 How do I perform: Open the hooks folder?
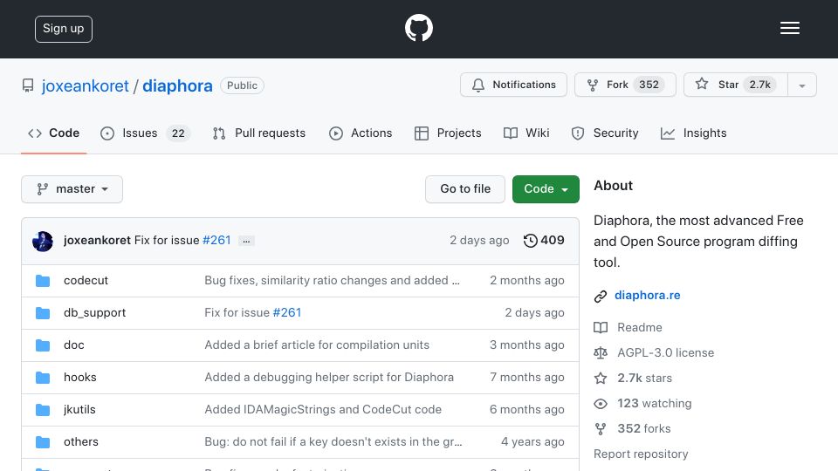tap(80, 377)
